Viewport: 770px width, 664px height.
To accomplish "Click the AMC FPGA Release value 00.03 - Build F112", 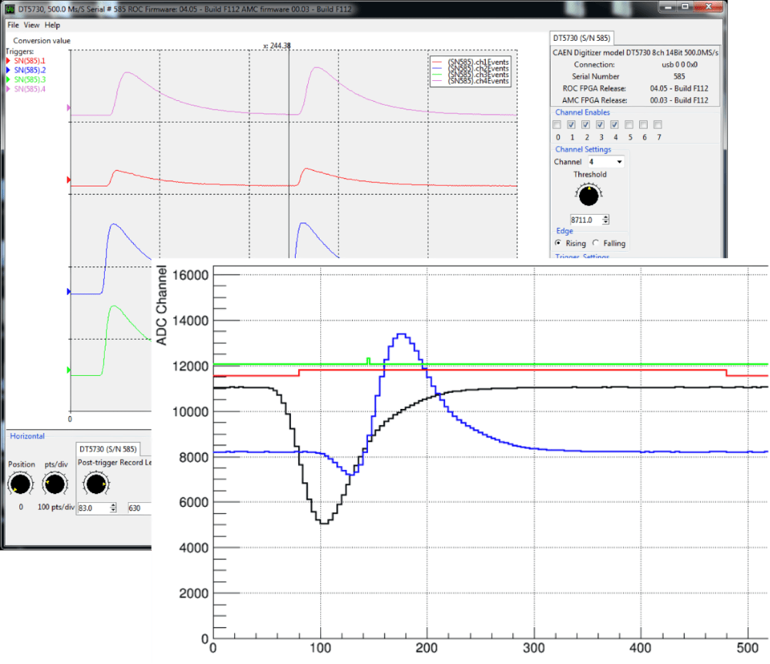I will coord(679,100).
